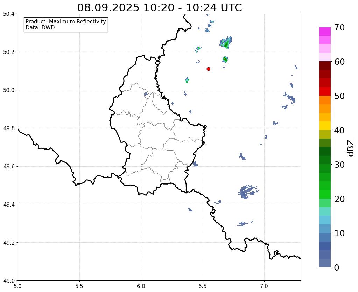Click the 'Product: Maximum Reflectivity' legend line

pos(66,21)
